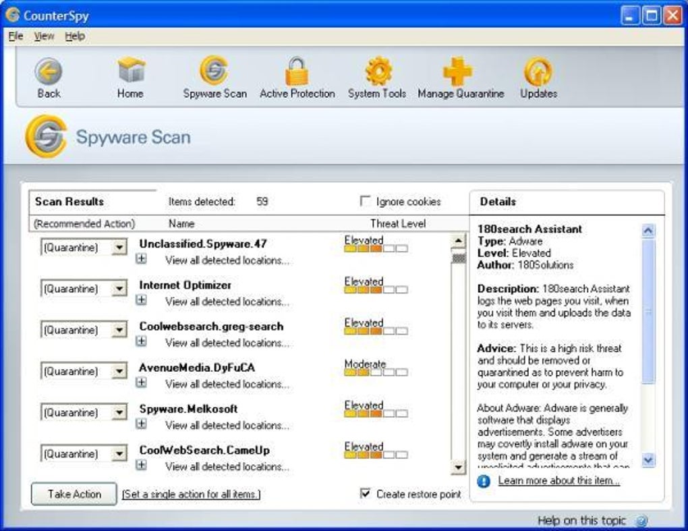
Task: Click Details panel scroll up arrow
Action: (648, 230)
